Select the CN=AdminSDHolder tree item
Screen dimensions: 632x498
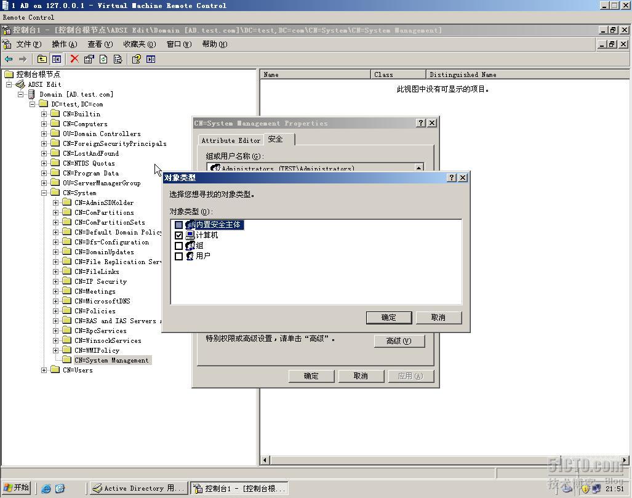[104, 203]
